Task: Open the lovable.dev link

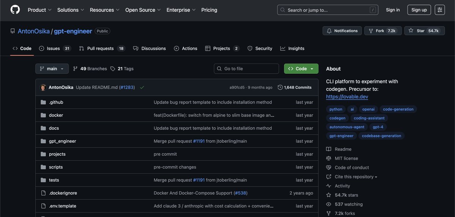Action: point(347,97)
